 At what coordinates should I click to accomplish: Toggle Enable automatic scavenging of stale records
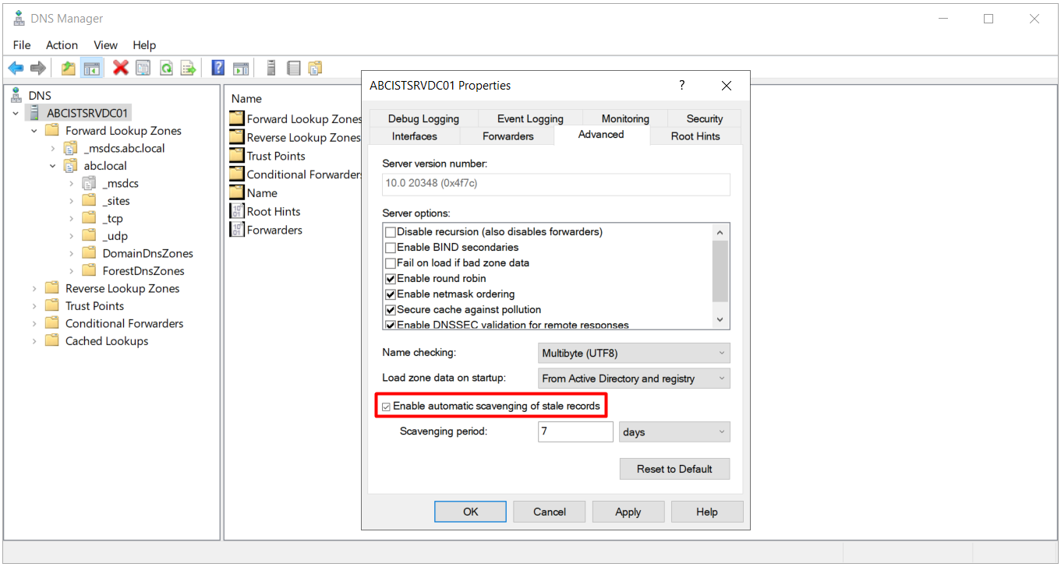click(386, 406)
